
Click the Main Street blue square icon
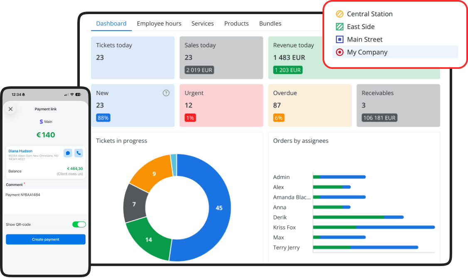tap(340, 39)
